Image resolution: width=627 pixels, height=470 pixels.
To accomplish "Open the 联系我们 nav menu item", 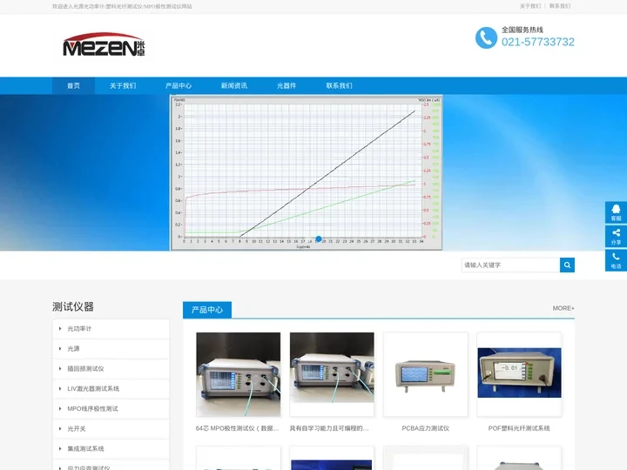I will point(339,85).
